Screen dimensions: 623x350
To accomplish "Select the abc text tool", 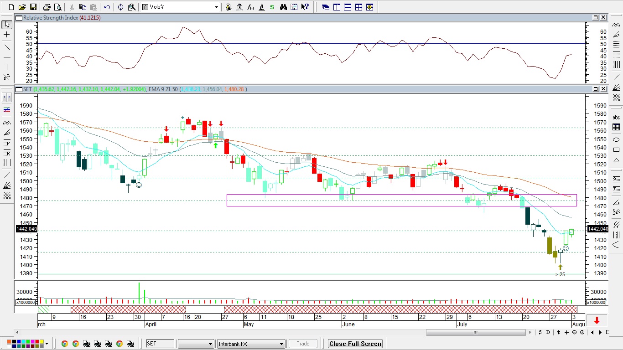I will pyautogui.click(x=616, y=117).
